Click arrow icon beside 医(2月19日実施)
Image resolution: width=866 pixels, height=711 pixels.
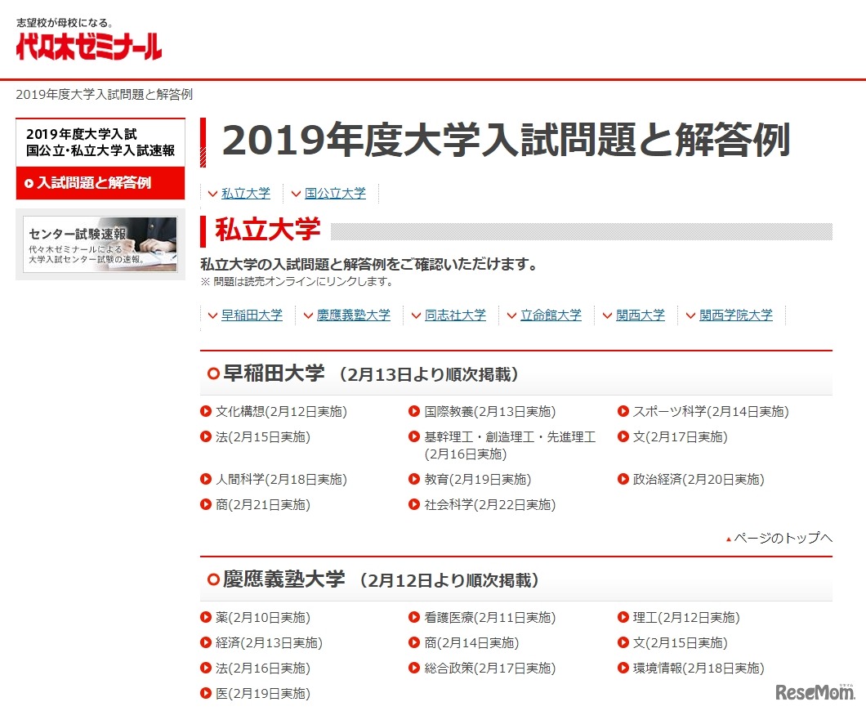pyautogui.click(x=206, y=694)
